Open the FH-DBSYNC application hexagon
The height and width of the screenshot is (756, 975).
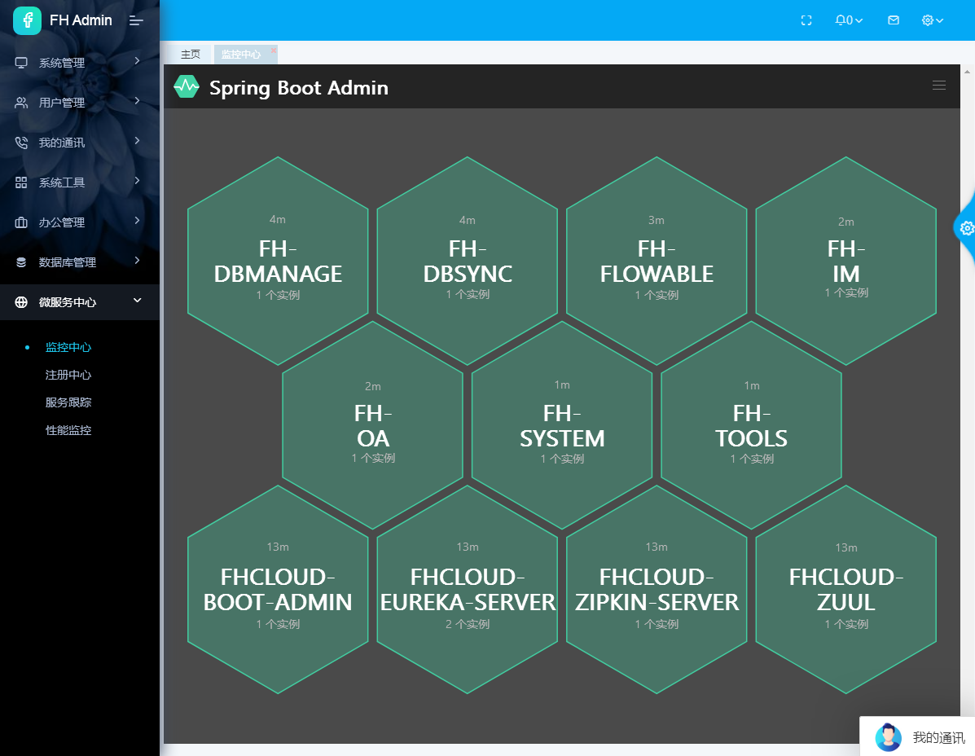click(468, 261)
